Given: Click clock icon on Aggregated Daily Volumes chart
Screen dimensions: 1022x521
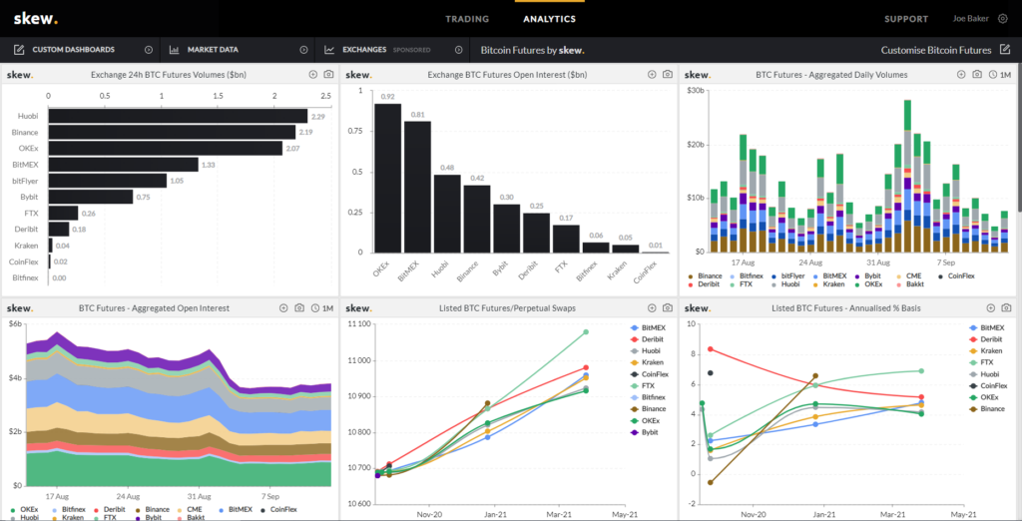Looking at the screenshot, I should 992,74.
